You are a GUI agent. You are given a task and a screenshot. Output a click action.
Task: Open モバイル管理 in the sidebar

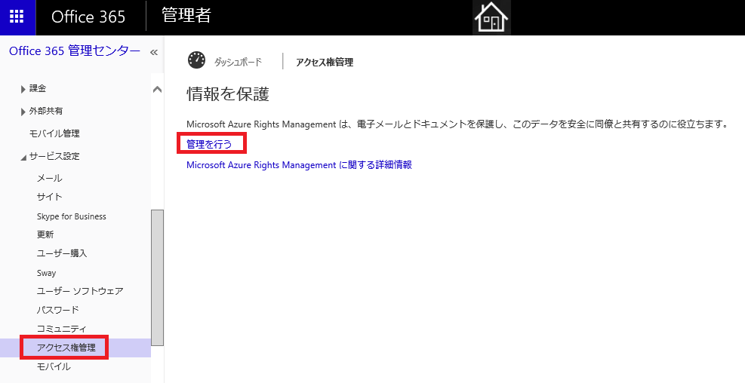pyautogui.click(x=54, y=133)
